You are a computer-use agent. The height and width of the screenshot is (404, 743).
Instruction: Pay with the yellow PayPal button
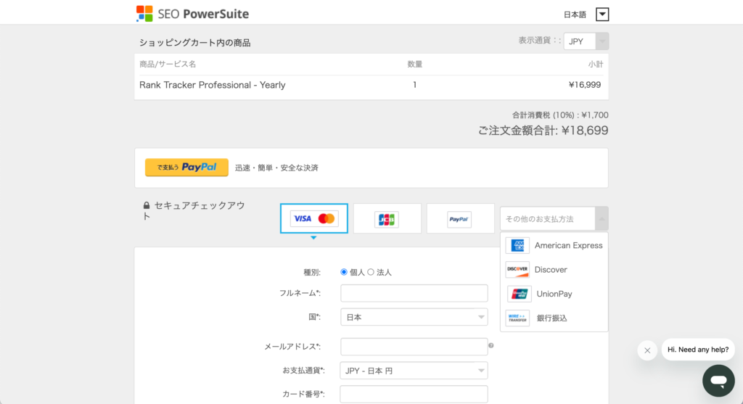coord(186,168)
